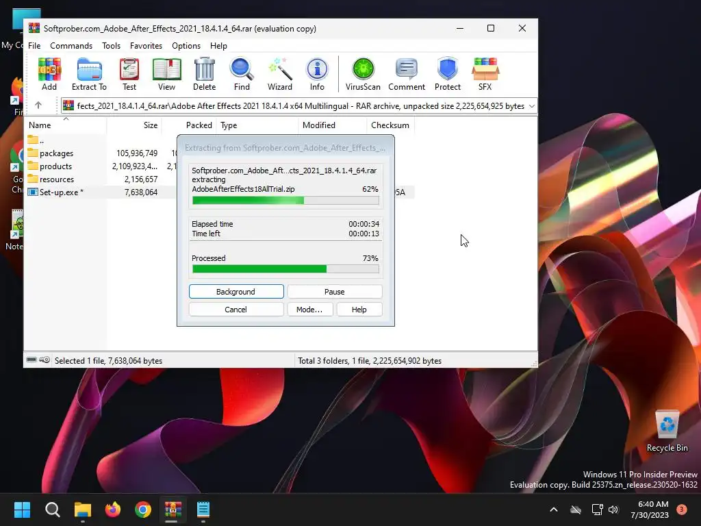Sort by the Checksum column header
Image resolution: width=701 pixels, height=526 pixels.
tap(391, 125)
